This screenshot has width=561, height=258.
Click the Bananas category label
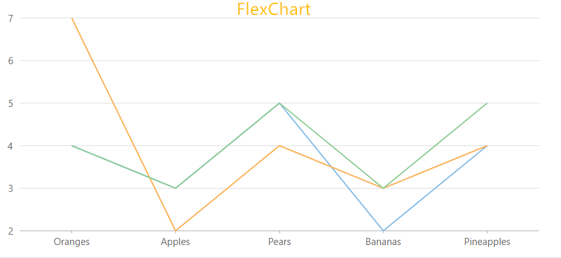click(383, 242)
